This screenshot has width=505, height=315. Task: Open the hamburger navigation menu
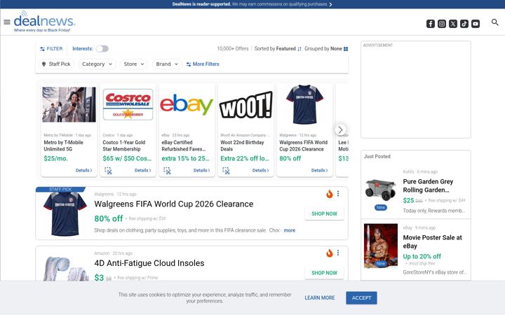(x=7, y=22)
